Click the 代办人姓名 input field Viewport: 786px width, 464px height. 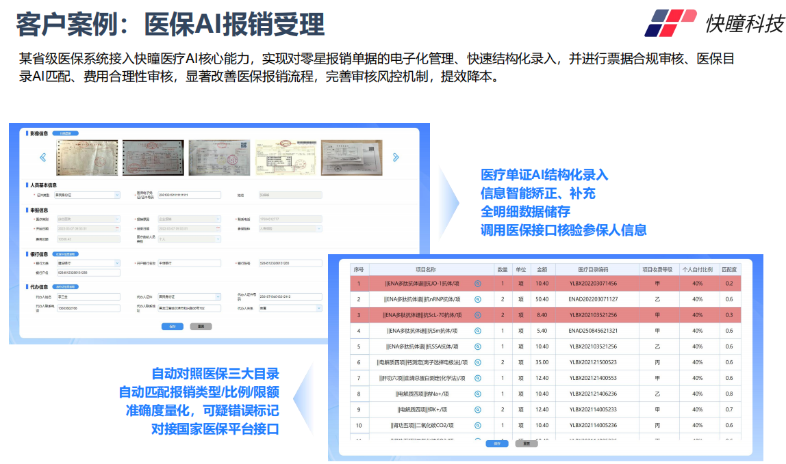click(x=88, y=297)
